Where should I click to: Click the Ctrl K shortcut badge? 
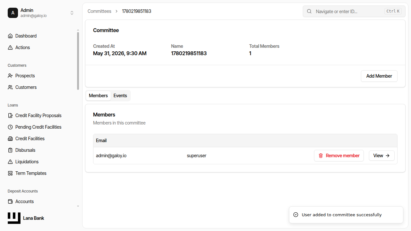tap(393, 11)
